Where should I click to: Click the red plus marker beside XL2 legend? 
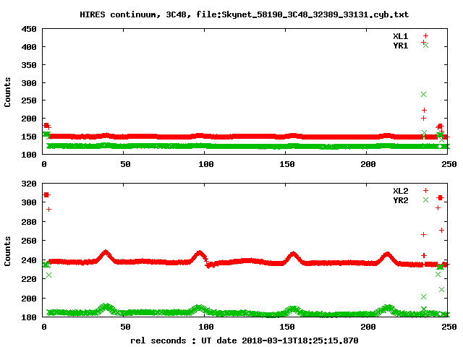coord(425,191)
